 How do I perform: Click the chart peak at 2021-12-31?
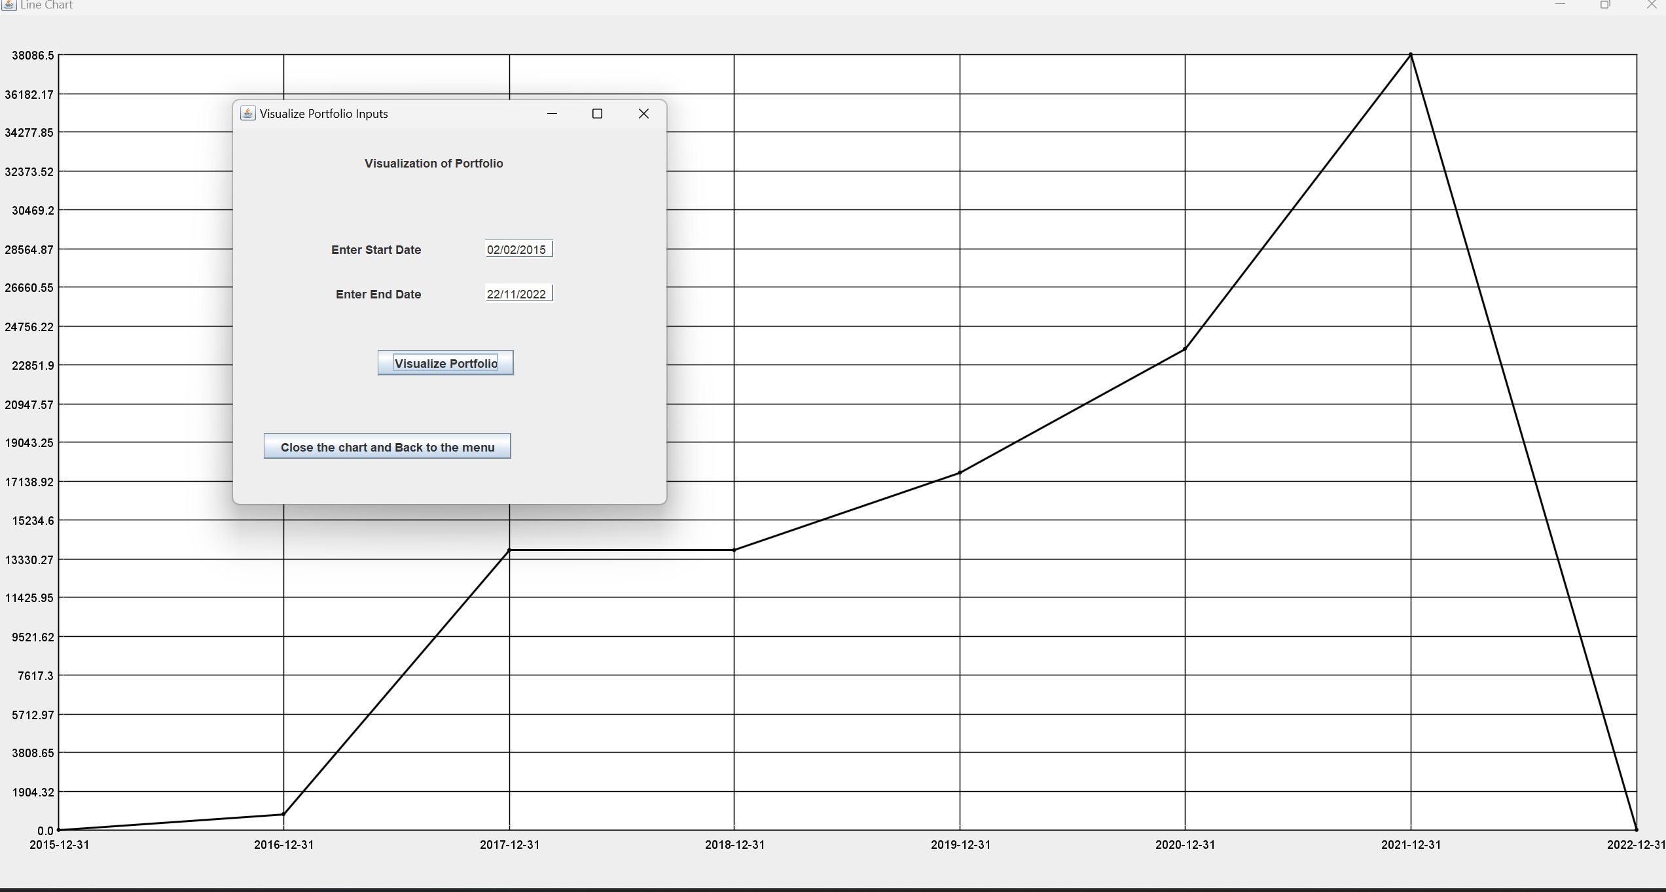click(x=1410, y=55)
